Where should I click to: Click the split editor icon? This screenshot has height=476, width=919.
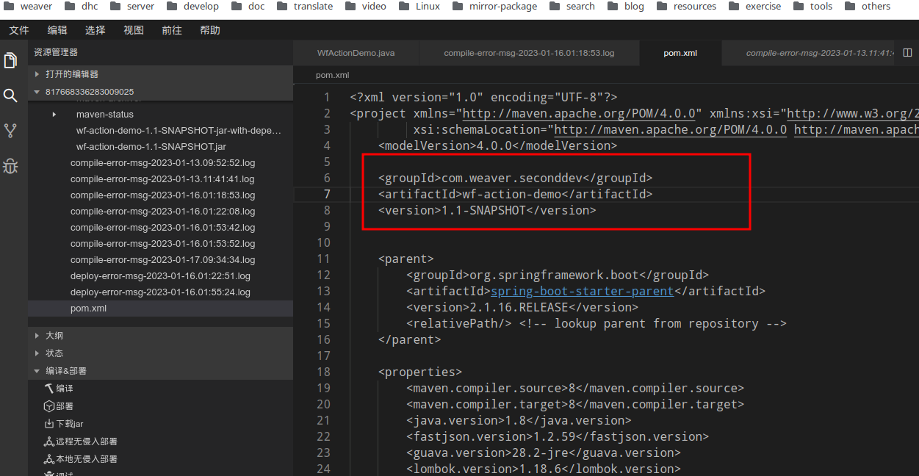[907, 53]
